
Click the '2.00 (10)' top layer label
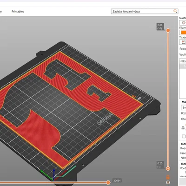160,27
